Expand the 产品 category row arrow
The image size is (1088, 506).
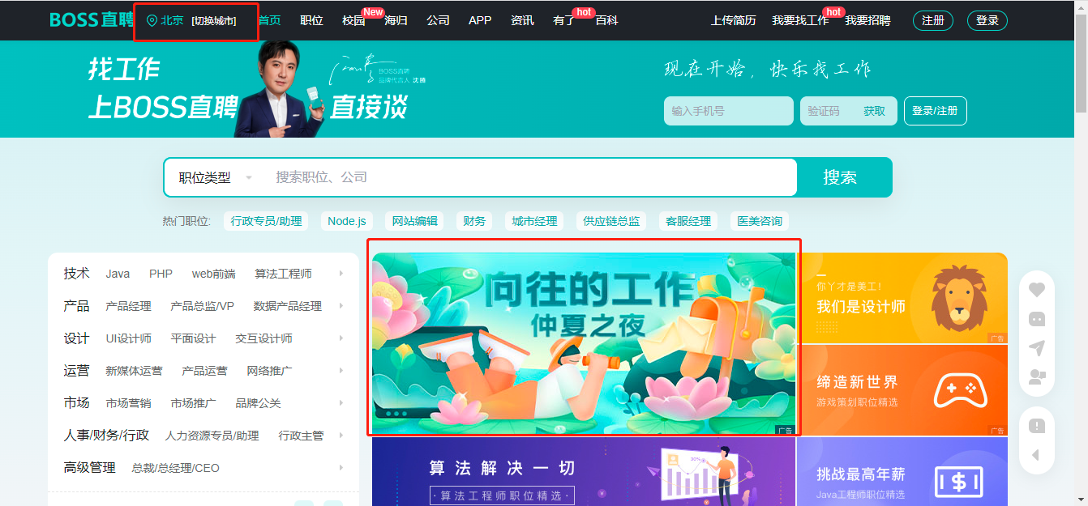pos(341,306)
